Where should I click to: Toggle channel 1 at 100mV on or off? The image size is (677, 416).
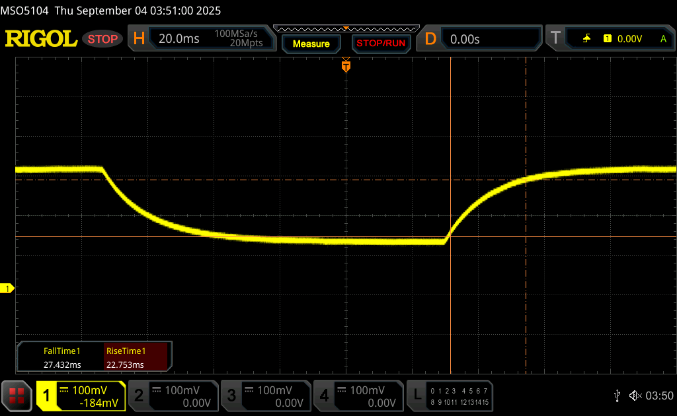(81, 396)
